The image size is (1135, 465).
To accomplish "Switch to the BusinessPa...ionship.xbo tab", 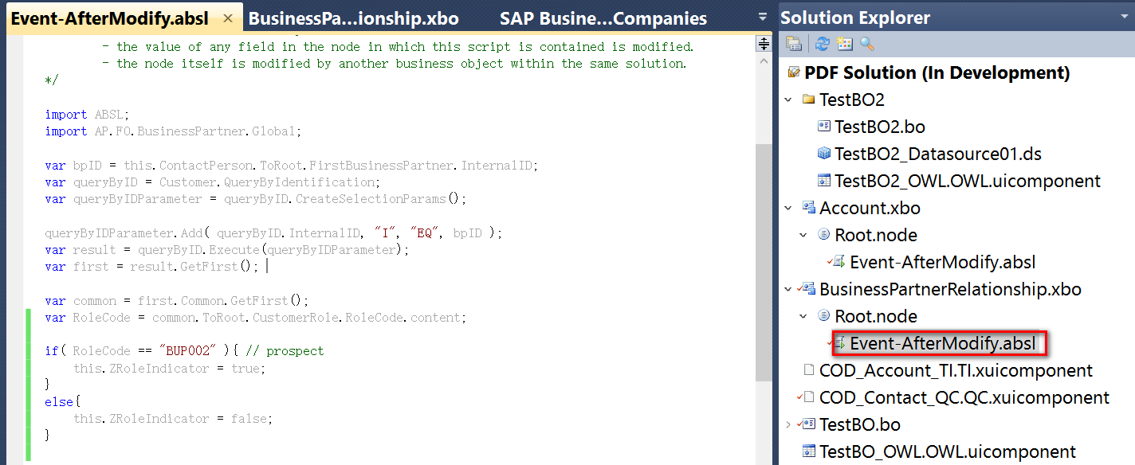I will click(x=354, y=18).
